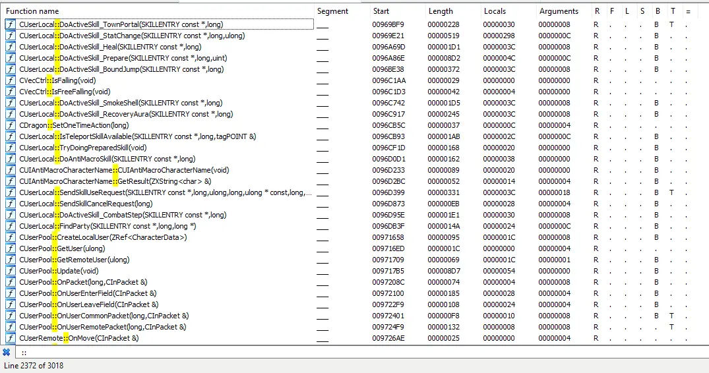The height and width of the screenshot is (373, 709).
Task: Click start address 00971658
Action: coord(388,237)
